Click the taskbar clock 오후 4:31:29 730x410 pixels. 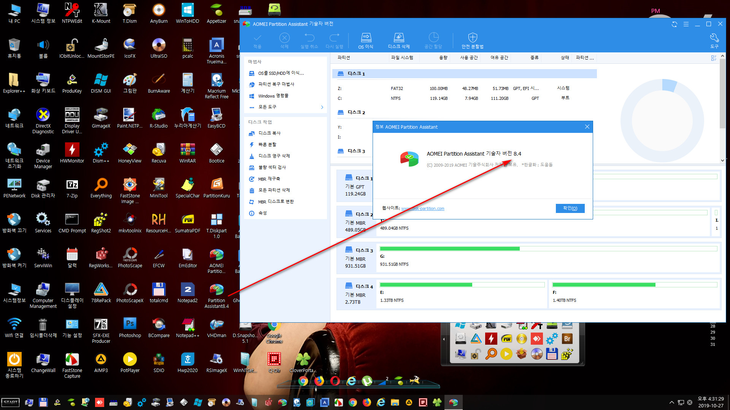coord(711,399)
